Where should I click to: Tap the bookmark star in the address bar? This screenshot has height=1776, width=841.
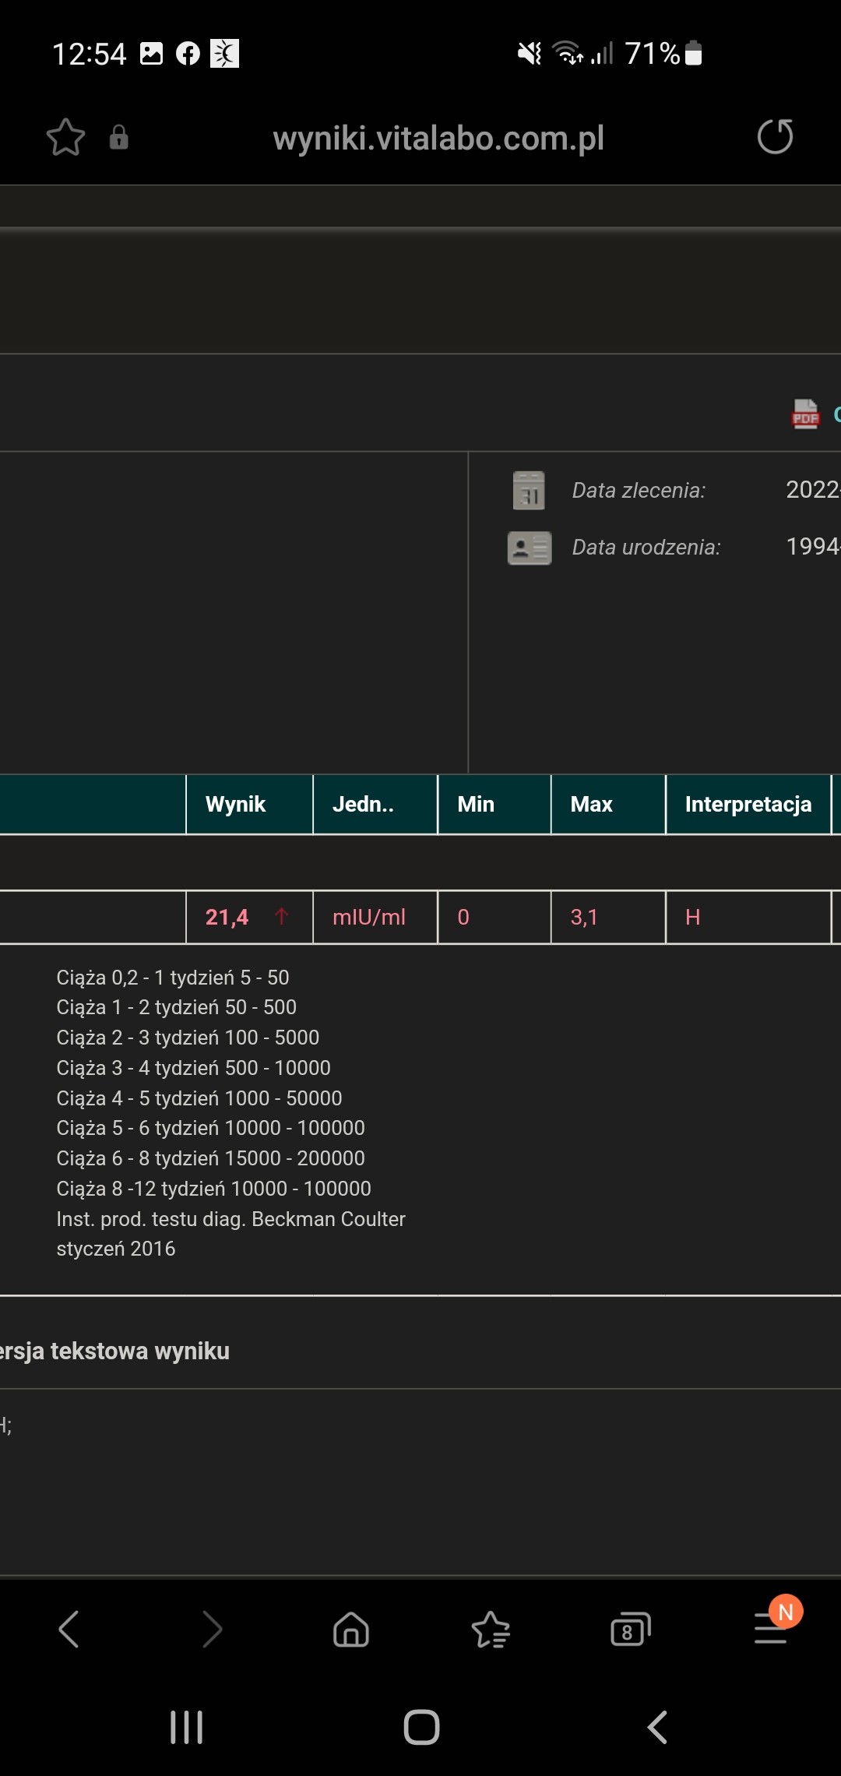coord(65,138)
